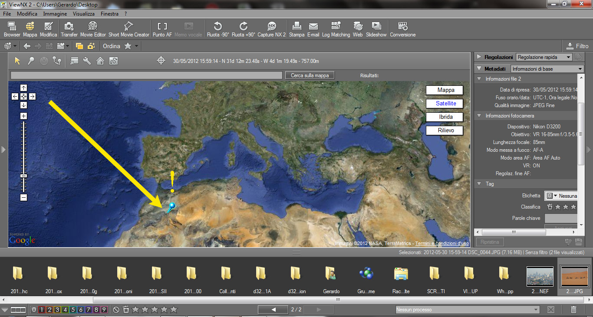Click the Stampa print icon
The image size is (593, 317).
(296, 29)
